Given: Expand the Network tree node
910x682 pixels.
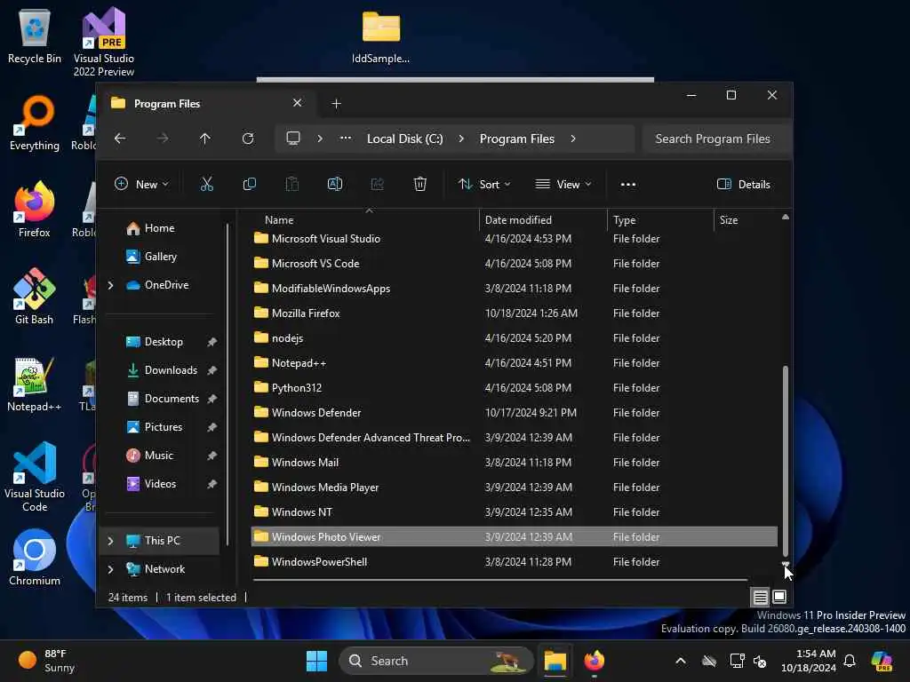Looking at the screenshot, I should tap(111, 569).
